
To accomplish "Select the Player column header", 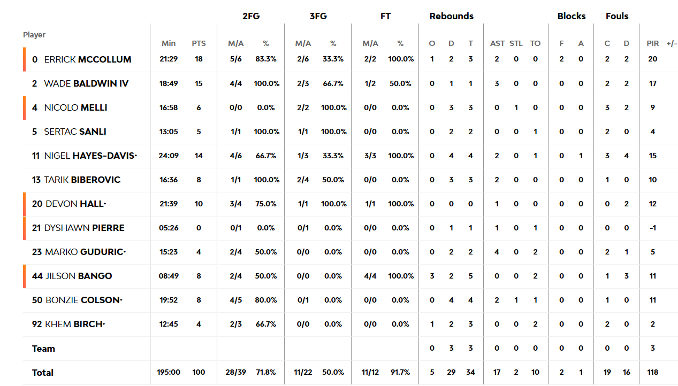I will (34, 35).
